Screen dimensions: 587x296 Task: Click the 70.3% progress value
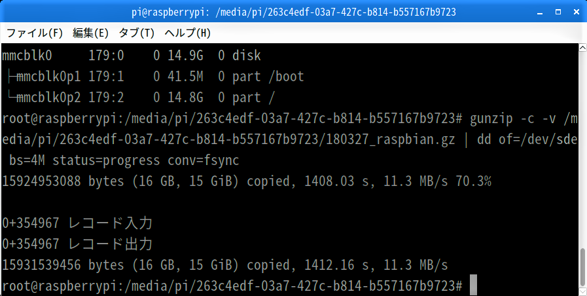473,181
